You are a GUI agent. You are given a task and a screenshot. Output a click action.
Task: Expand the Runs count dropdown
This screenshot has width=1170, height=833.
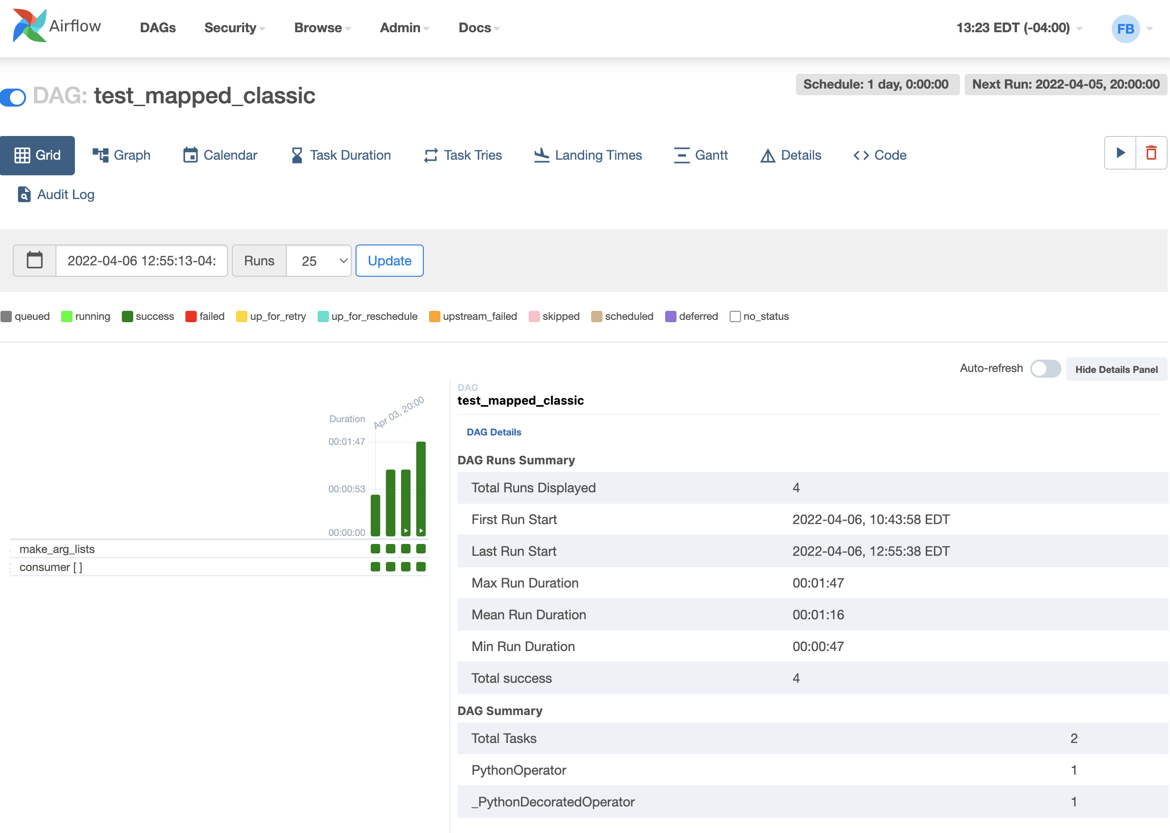tap(319, 261)
